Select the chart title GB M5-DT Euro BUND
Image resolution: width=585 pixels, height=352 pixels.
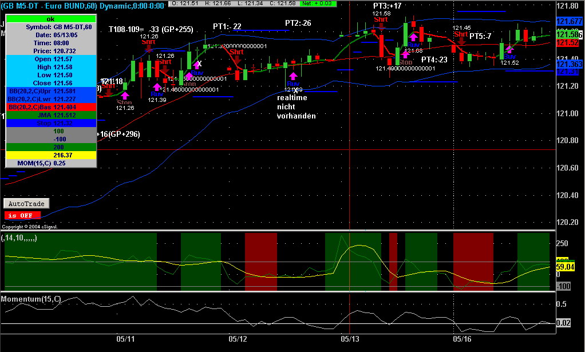click(x=49, y=6)
